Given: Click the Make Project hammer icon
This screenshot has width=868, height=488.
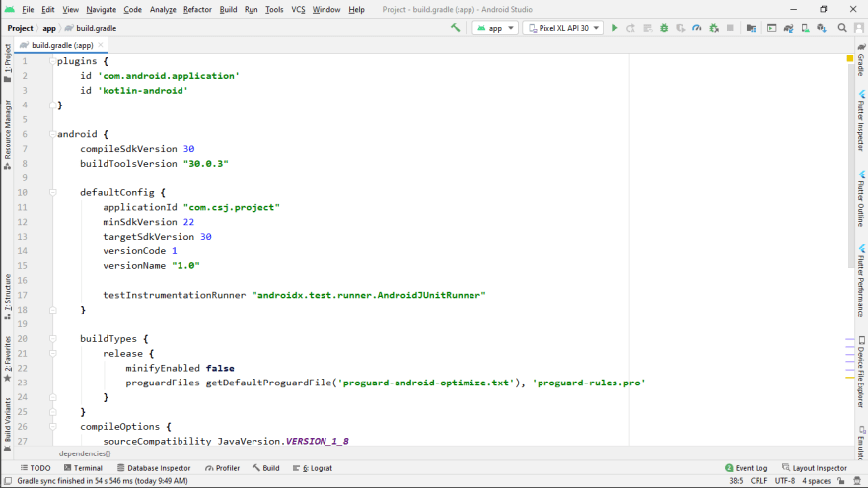Looking at the screenshot, I should click(x=455, y=28).
